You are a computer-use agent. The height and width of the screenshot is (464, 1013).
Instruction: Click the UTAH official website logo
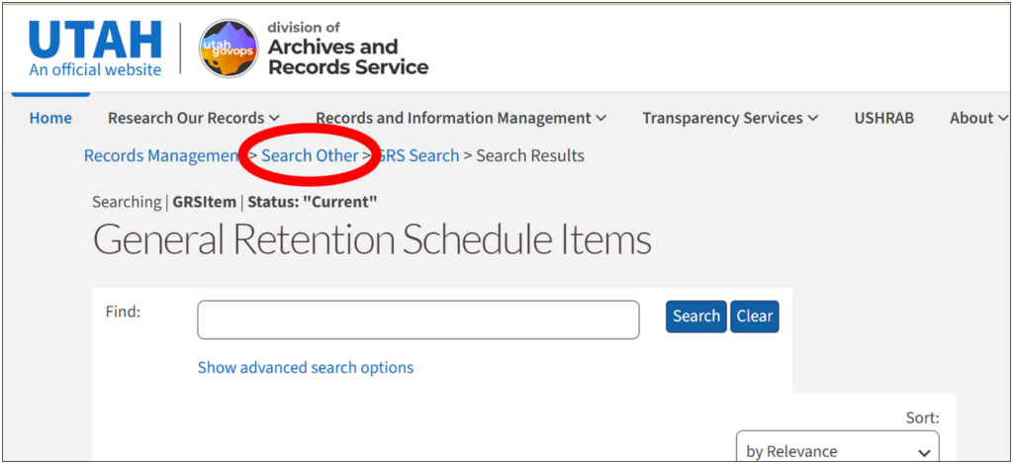[x=95, y=49]
